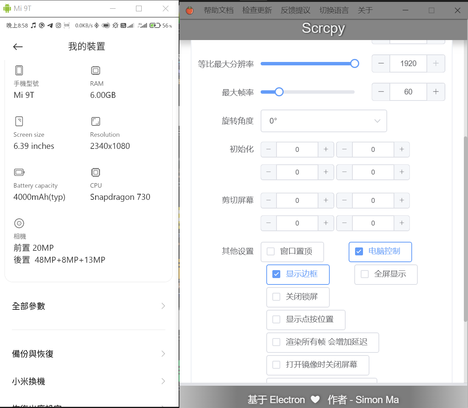The width and height of the screenshot is (468, 408).
Task: Open the 旋转角度 dropdown showing 0°
Action: tap(324, 121)
